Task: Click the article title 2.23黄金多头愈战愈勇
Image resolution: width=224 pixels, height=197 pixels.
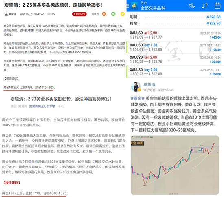Action: point(53,5)
